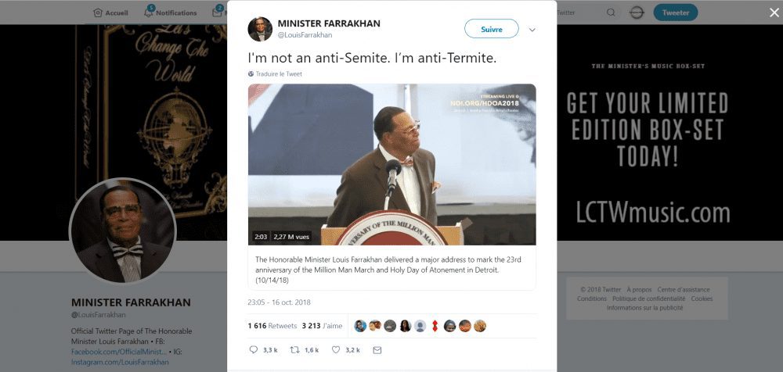The height and width of the screenshot is (372, 783).
Task: Open the Notifications bell icon
Action: (x=148, y=13)
